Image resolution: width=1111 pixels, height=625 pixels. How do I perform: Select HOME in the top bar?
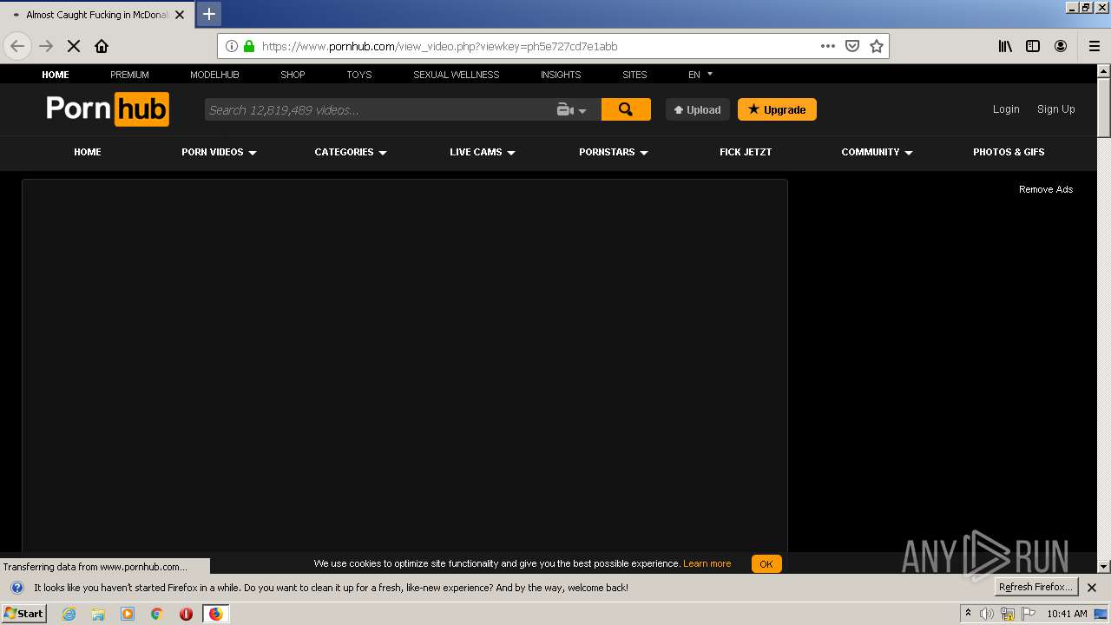coord(56,75)
